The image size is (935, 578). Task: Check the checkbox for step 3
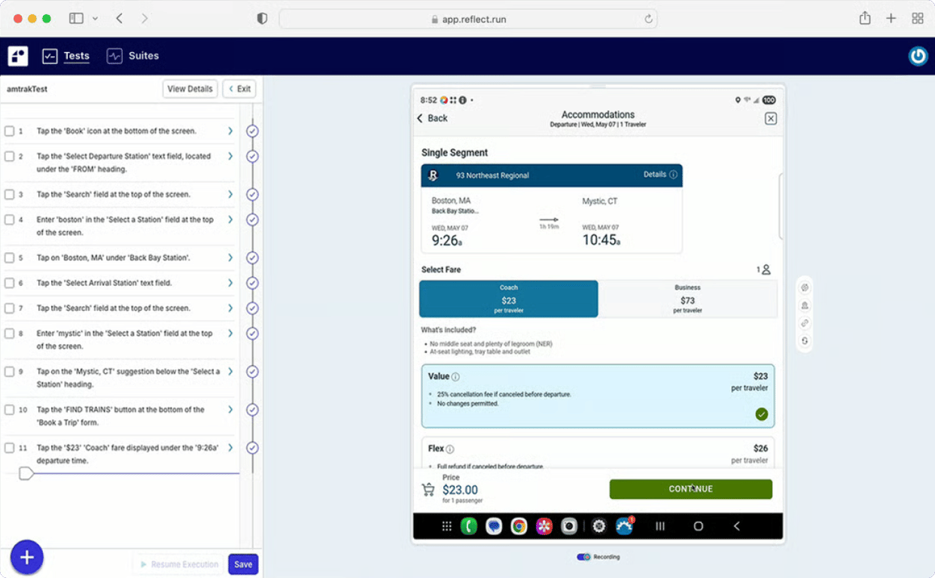tap(10, 194)
